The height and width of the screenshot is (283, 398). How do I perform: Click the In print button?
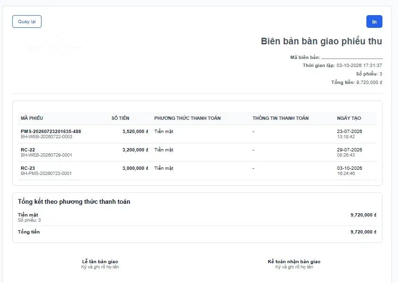point(374,22)
